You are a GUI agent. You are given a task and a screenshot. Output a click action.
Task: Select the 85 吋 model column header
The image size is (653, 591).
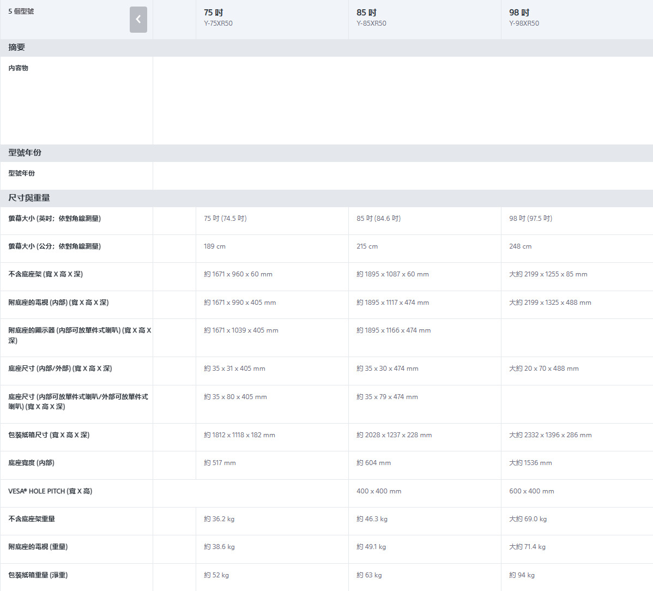coord(366,13)
